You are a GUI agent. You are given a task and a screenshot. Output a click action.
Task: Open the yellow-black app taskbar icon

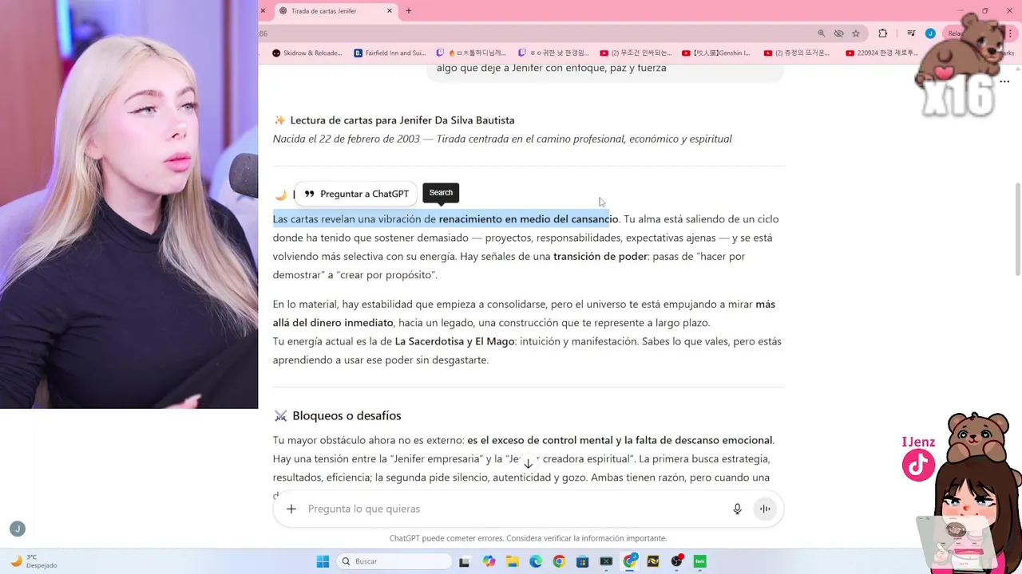653,561
